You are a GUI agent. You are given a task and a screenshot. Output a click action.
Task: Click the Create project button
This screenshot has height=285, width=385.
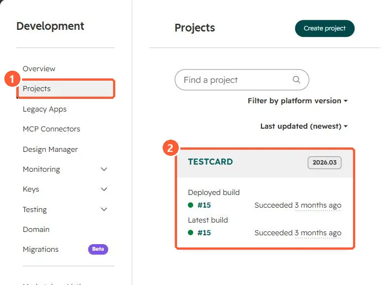pyautogui.click(x=324, y=28)
